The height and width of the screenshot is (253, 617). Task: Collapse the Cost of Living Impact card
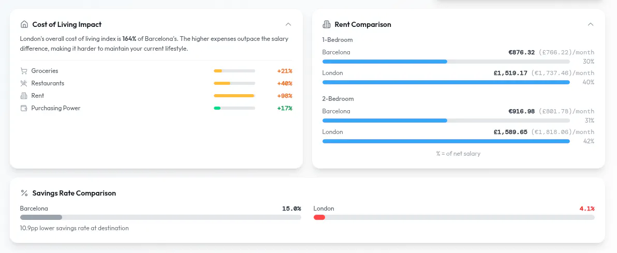[288, 24]
